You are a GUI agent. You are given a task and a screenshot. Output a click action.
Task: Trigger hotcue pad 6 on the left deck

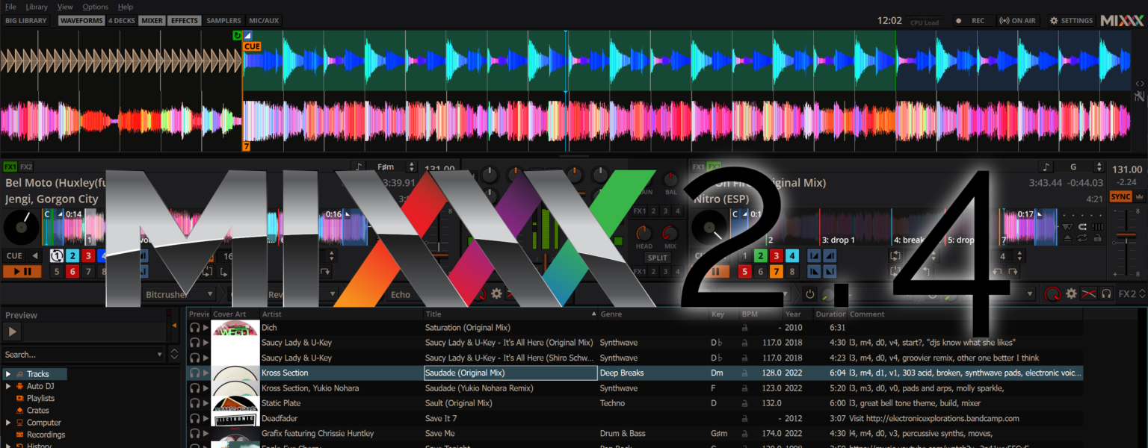(72, 271)
